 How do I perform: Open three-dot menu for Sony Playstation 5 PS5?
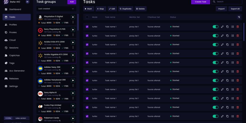tap(73, 35)
